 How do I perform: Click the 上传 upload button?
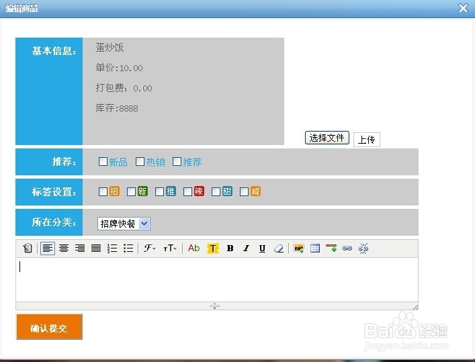367,140
